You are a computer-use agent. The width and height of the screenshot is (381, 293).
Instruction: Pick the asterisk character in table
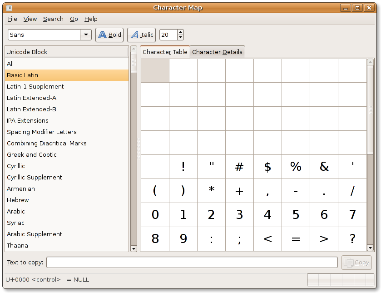(211, 191)
